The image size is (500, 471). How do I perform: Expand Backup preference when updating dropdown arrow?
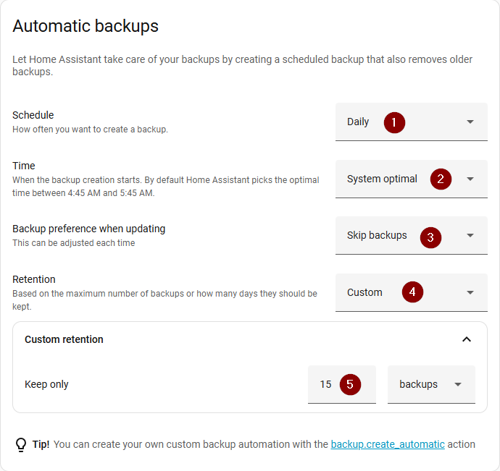470,236
